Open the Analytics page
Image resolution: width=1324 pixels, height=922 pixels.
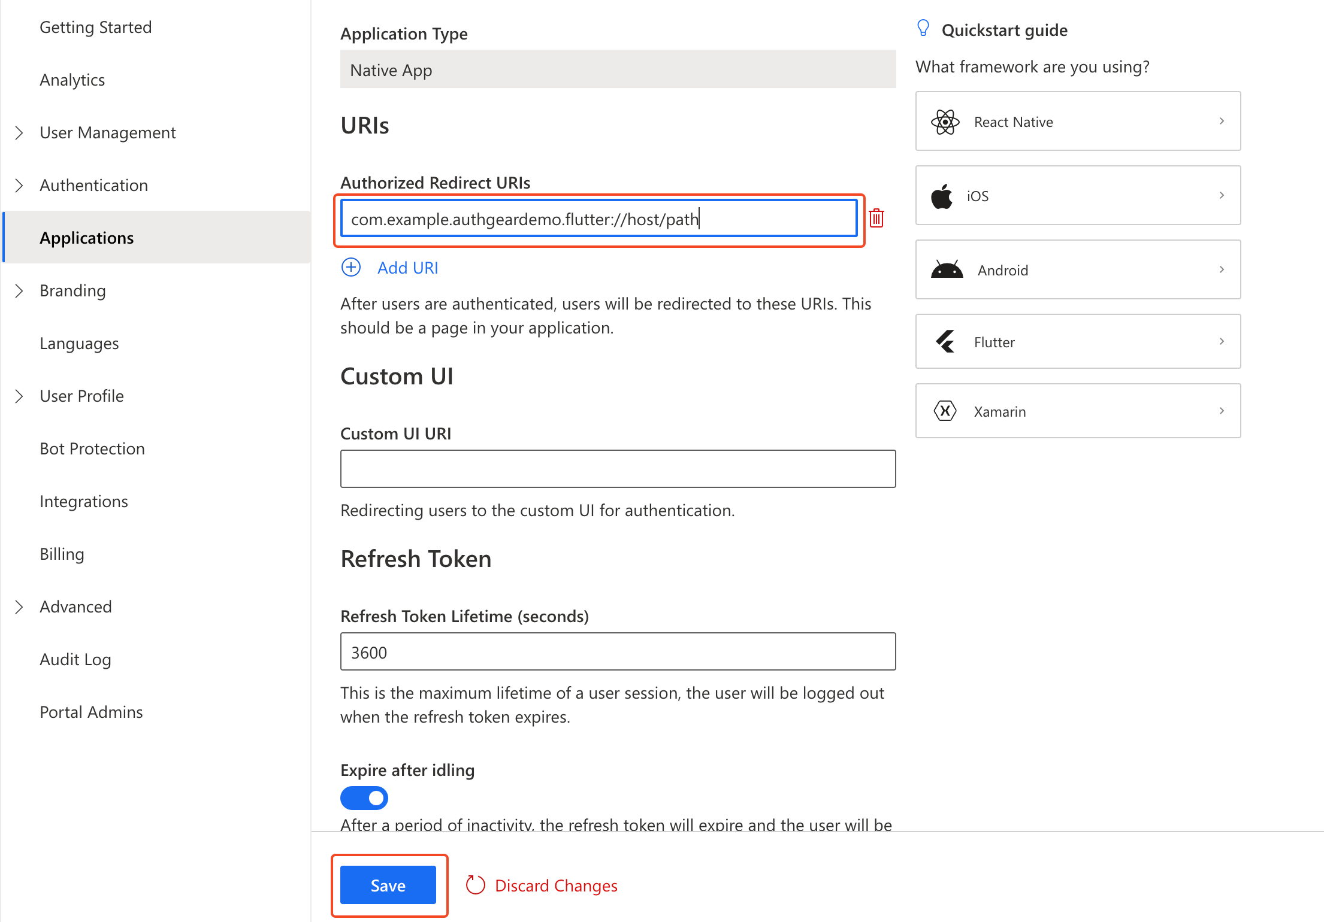coord(72,80)
